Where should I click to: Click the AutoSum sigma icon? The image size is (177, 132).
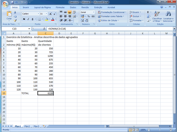[x=148, y=12]
